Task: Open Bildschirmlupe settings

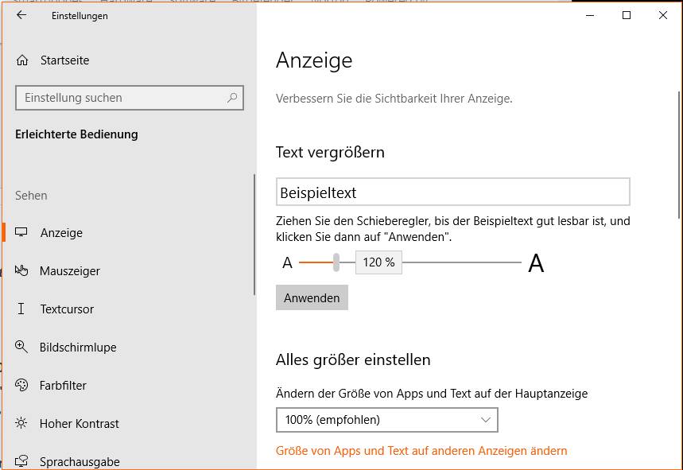Action: click(x=129, y=348)
